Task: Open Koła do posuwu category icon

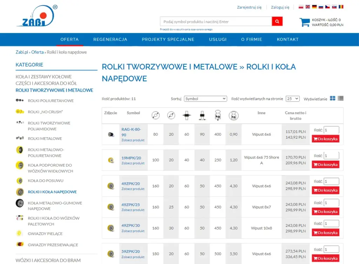Action: coord(20,181)
